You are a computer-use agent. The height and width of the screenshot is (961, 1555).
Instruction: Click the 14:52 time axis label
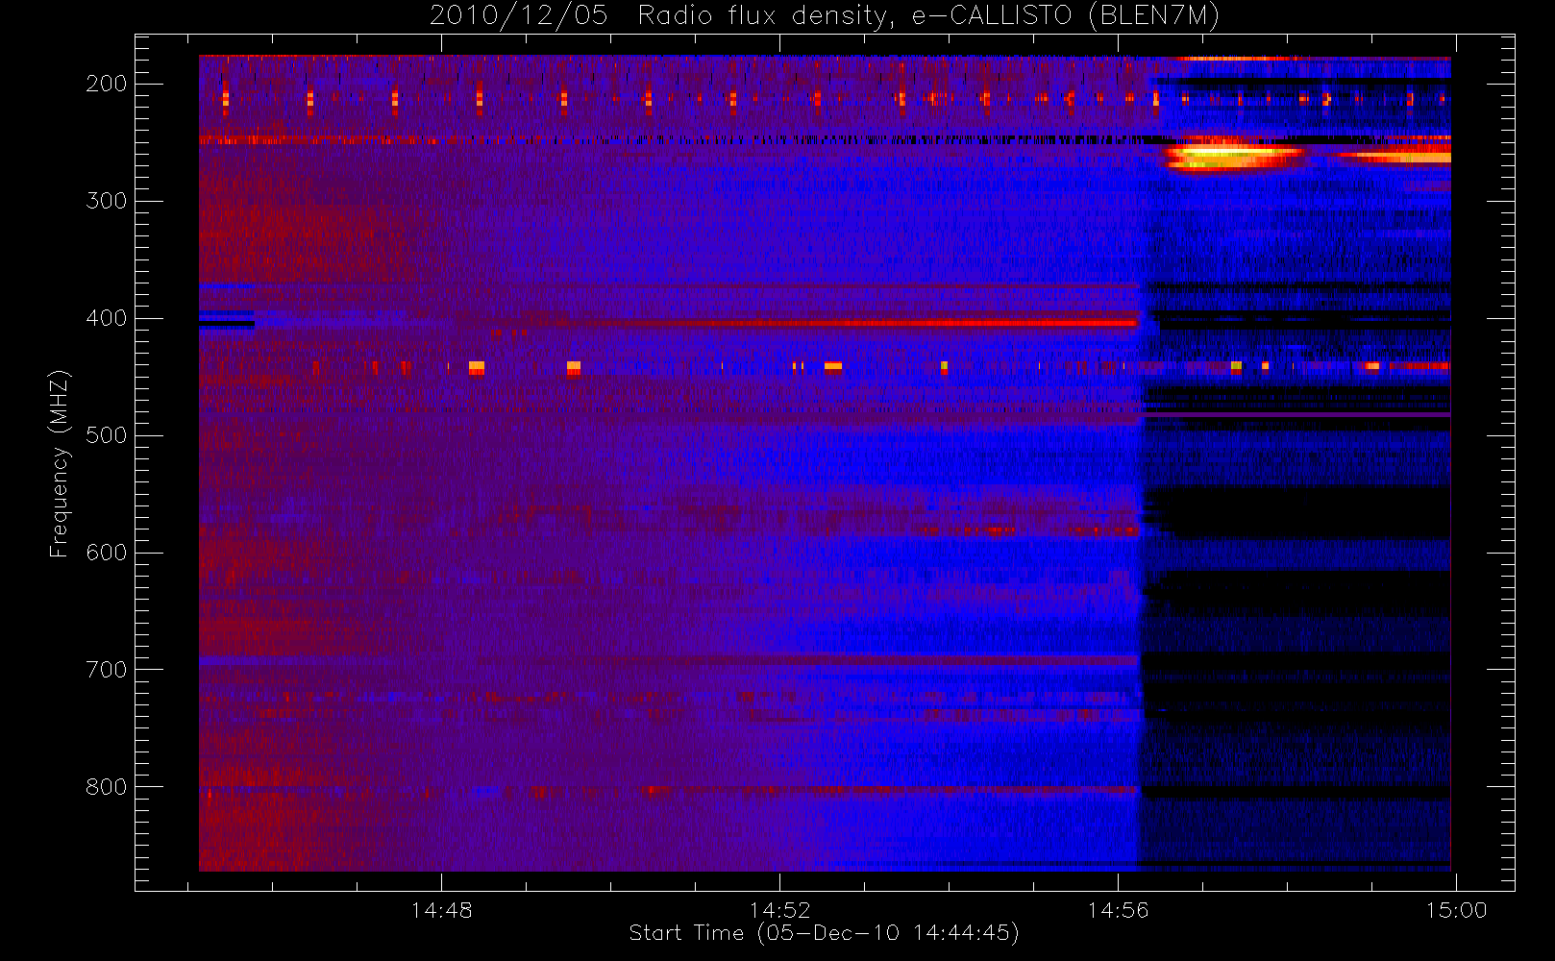pyautogui.click(x=779, y=910)
